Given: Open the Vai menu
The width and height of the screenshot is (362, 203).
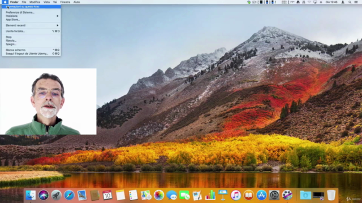Looking at the screenshot, I should click(x=55, y=2).
